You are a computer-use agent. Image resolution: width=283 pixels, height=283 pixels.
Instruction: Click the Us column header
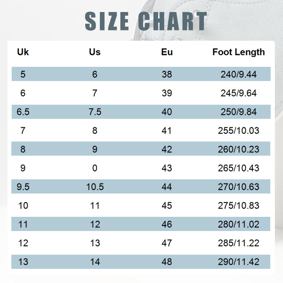pos(95,52)
